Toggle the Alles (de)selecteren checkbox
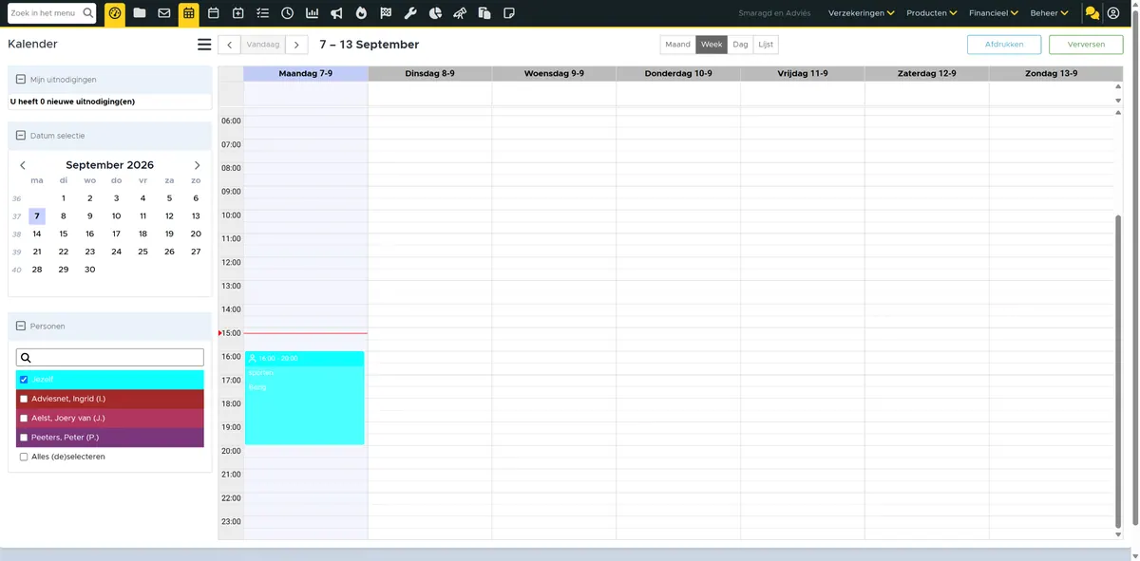The width and height of the screenshot is (1140, 561). (x=24, y=457)
